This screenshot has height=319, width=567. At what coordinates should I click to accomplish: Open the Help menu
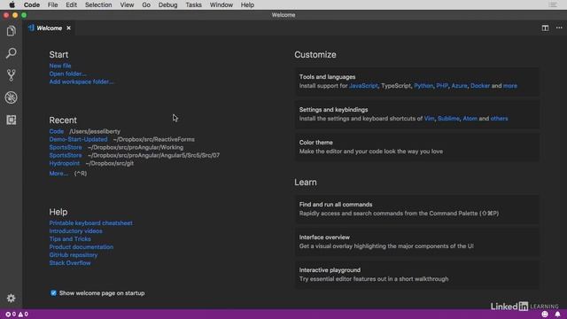pyautogui.click(x=247, y=4)
